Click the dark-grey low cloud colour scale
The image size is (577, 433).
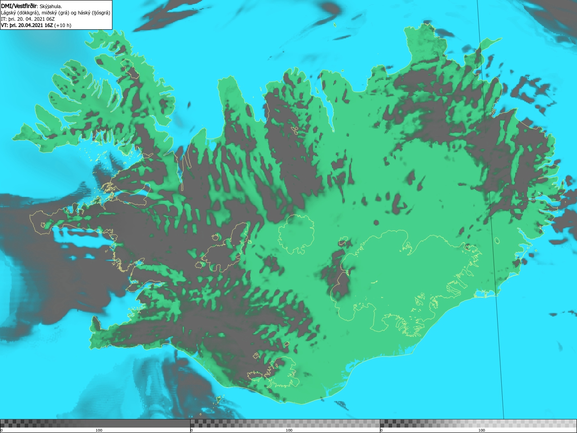click(x=95, y=424)
